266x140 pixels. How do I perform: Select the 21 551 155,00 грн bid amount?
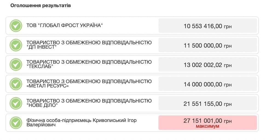tap(208, 104)
